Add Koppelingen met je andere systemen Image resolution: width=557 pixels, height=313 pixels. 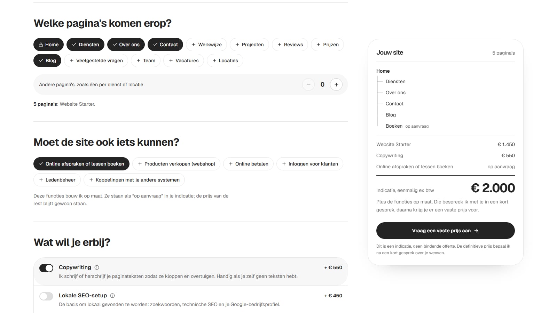[134, 180]
